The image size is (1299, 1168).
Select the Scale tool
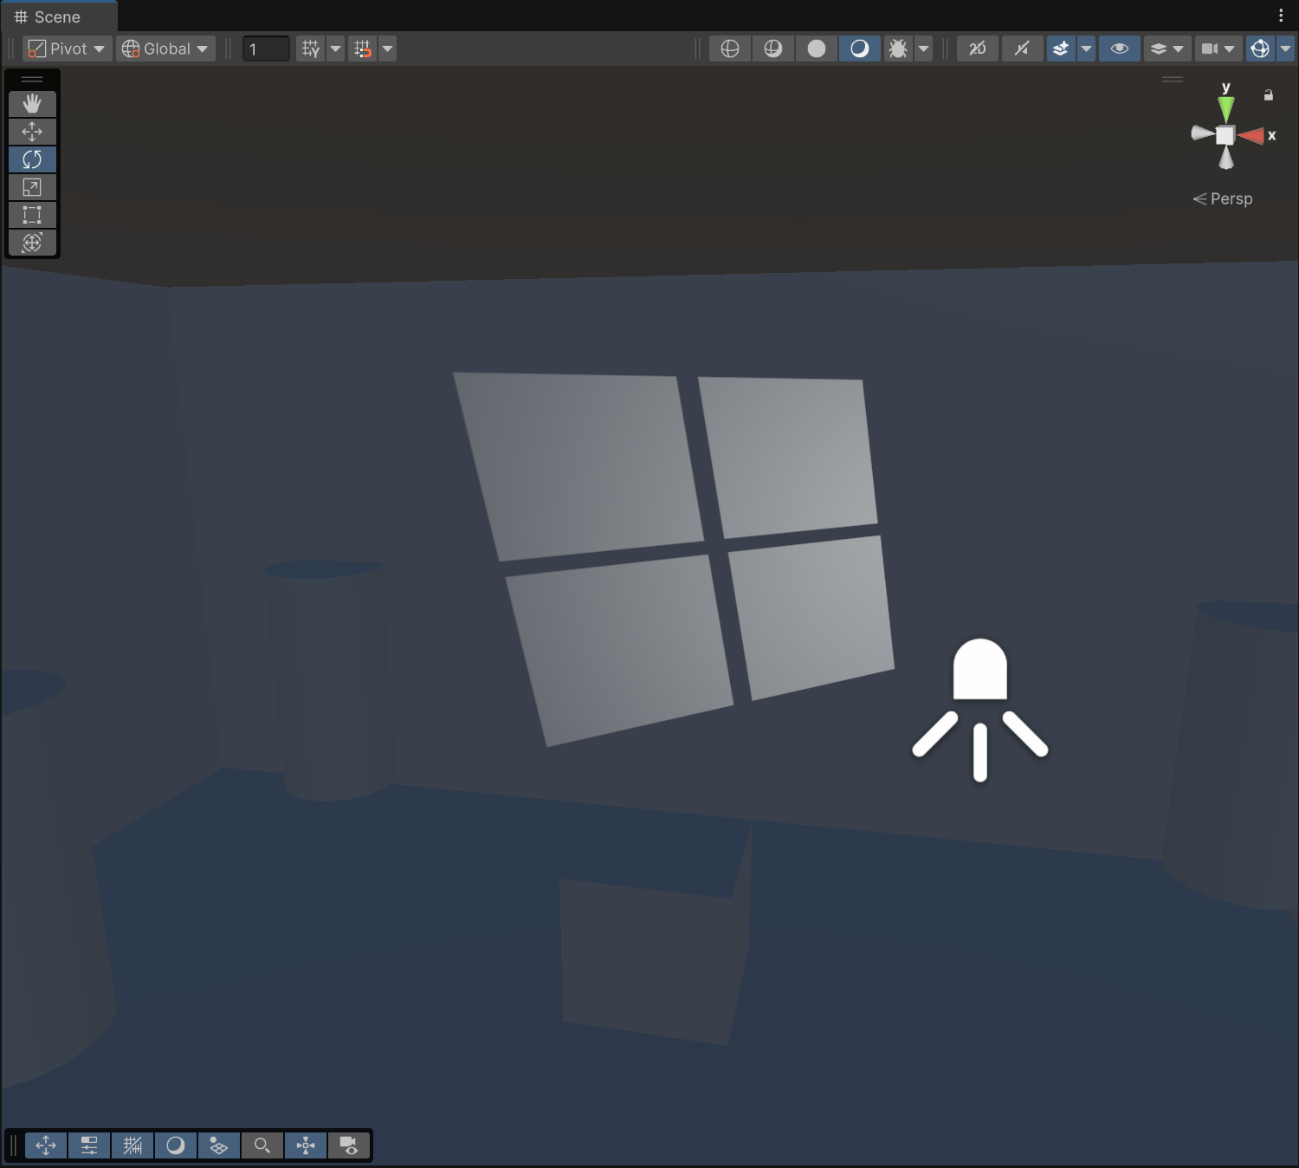32,187
